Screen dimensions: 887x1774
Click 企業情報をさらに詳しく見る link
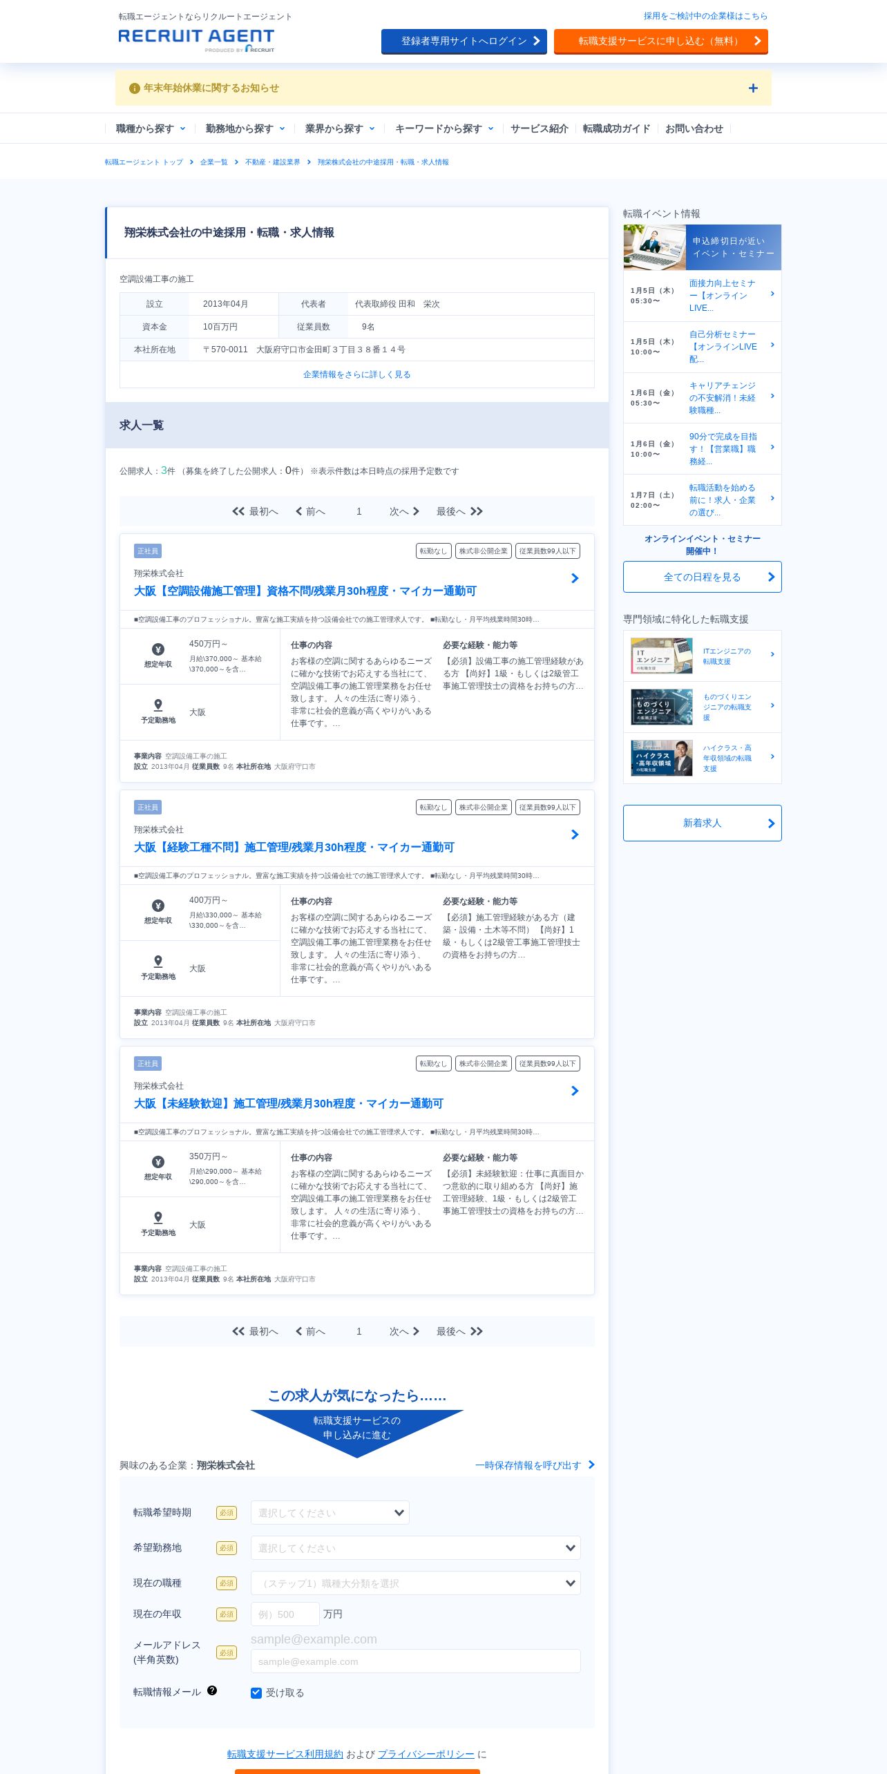point(357,374)
